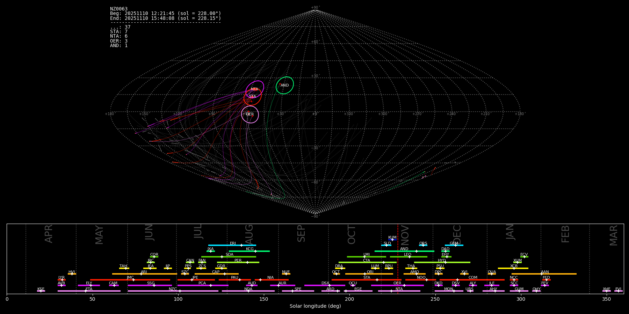This screenshot has height=314, width=629.
Task: Select the "STA: 7" count in the legend
Action: coord(119,32)
